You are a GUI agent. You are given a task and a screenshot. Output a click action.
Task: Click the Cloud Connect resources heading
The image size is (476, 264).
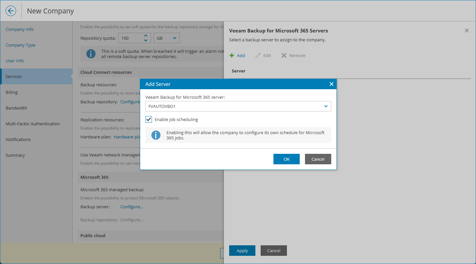(106, 72)
